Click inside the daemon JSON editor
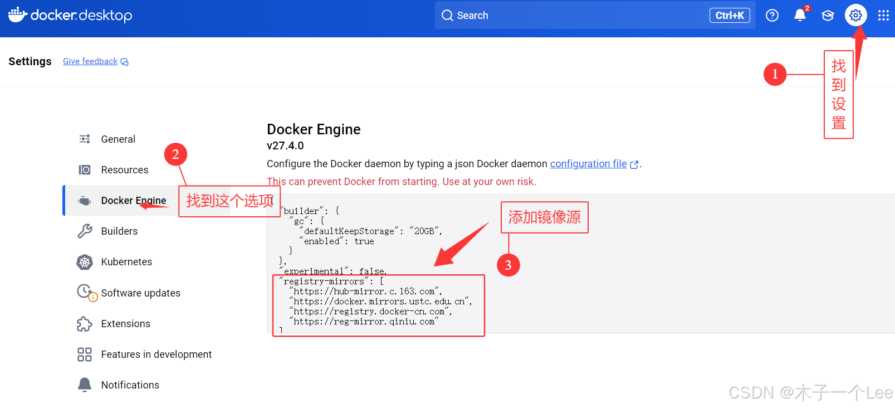 [x=581, y=264]
